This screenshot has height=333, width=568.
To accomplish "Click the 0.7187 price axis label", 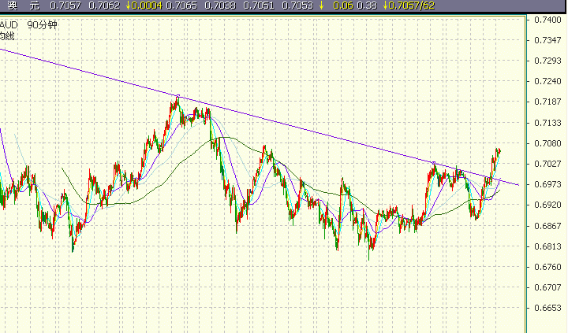I will pyautogui.click(x=547, y=102).
